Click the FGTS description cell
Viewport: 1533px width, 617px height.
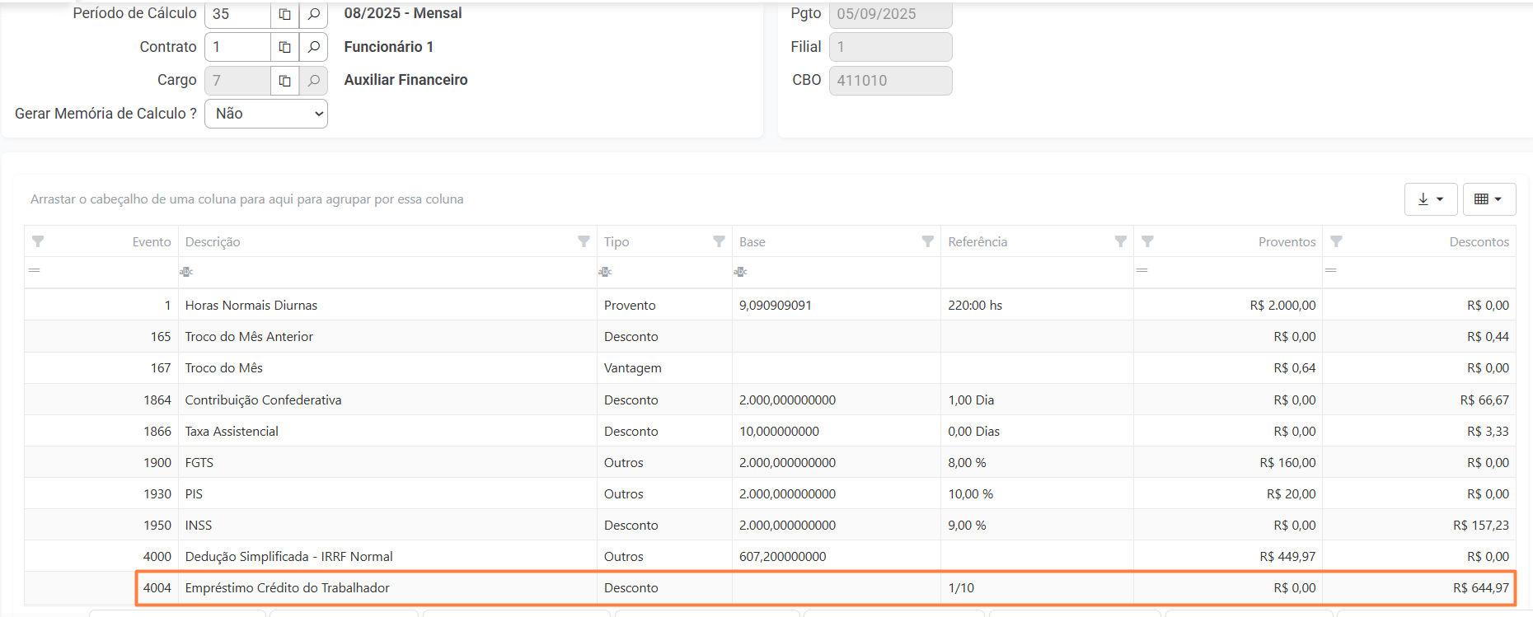pyautogui.click(x=387, y=462)
